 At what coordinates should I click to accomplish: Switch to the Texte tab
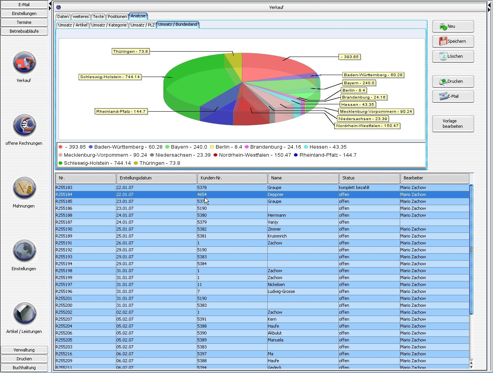pos(98,17)
